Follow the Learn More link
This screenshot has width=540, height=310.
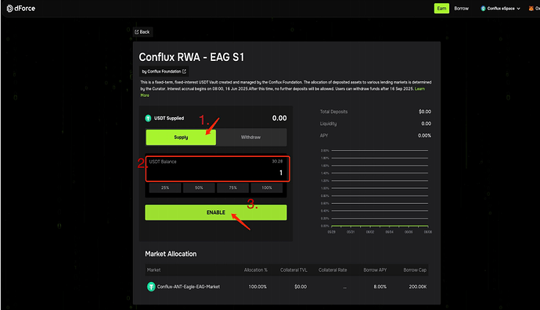[x=419, y=89]
